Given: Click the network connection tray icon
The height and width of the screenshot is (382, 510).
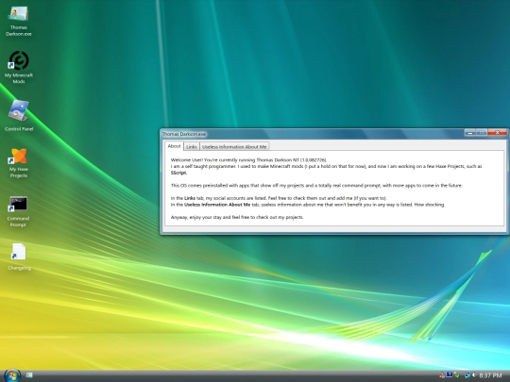Looking at the screenshot, I should click(x=467, y=375).
